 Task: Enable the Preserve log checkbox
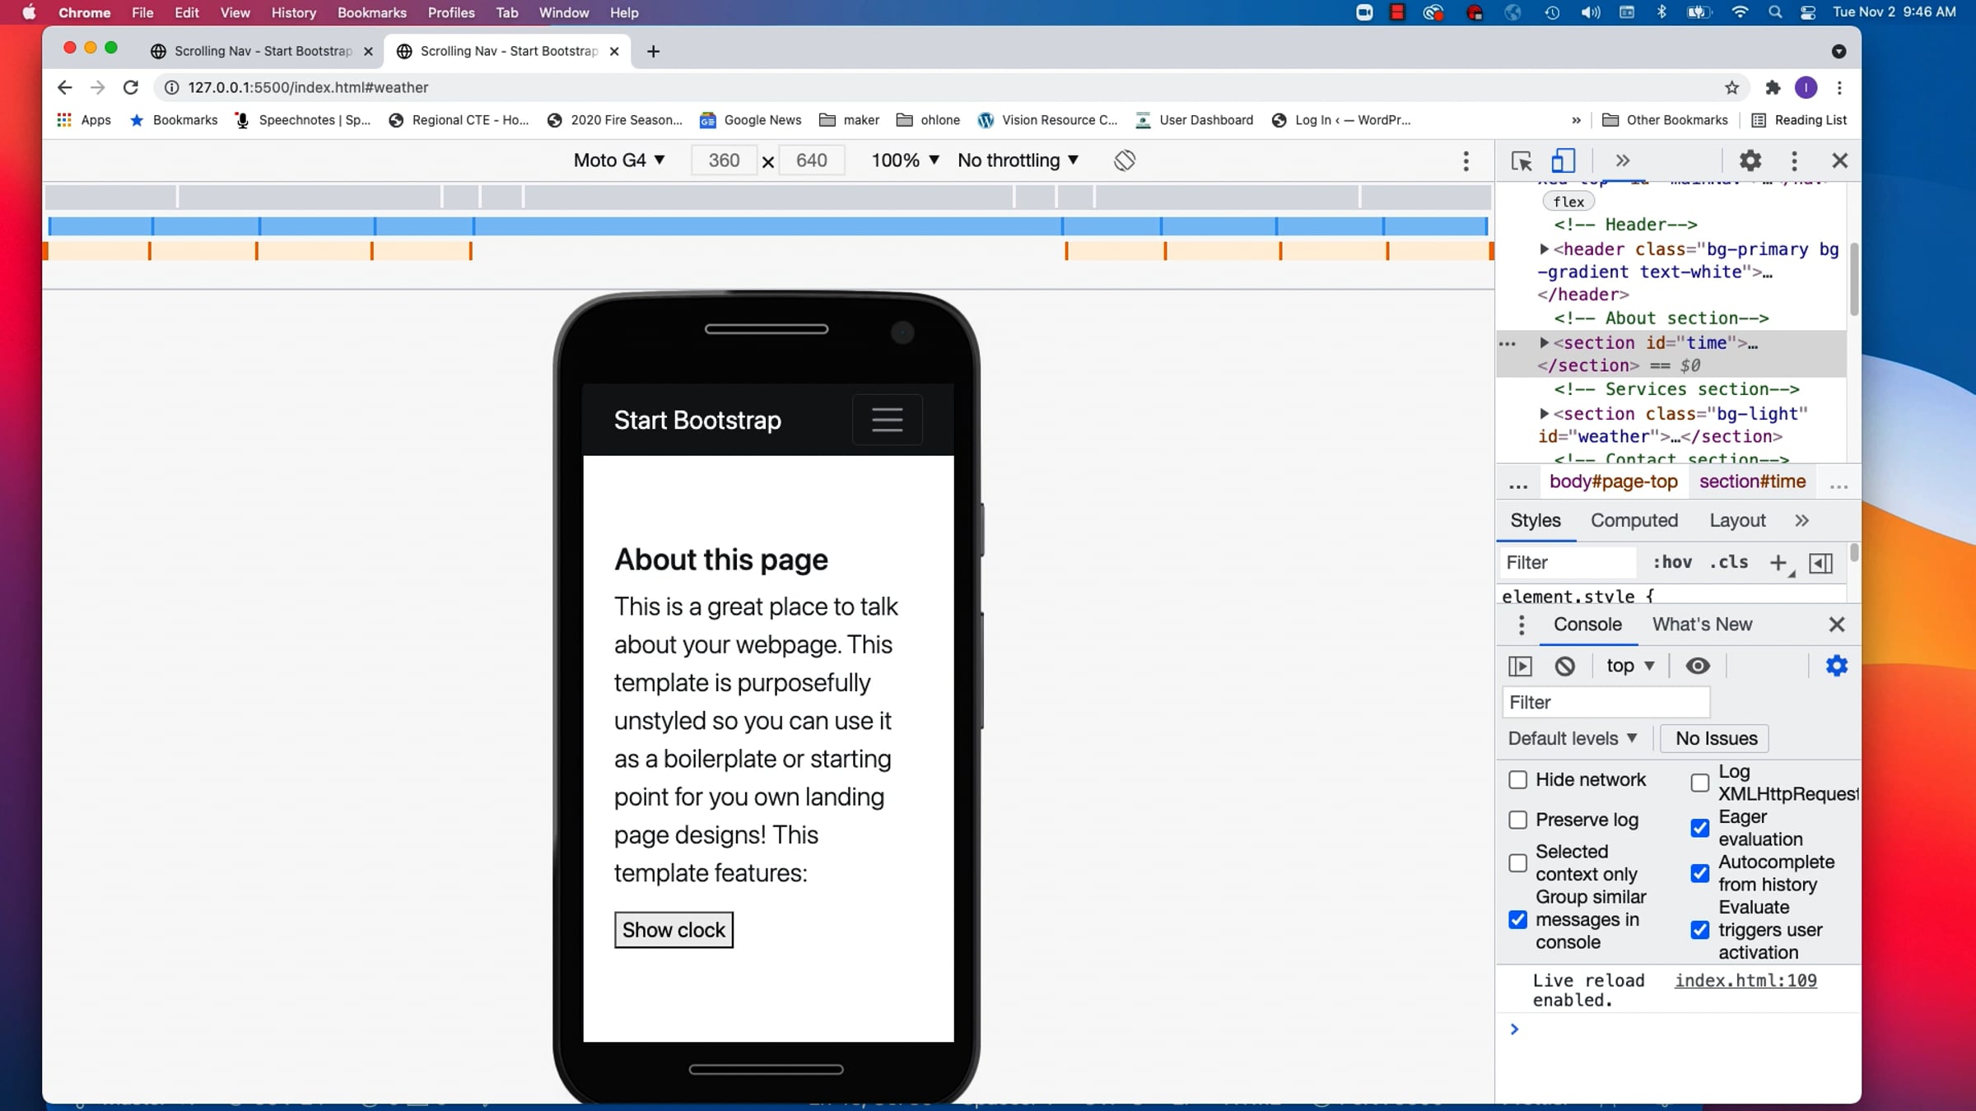(x=1517, y=820)
